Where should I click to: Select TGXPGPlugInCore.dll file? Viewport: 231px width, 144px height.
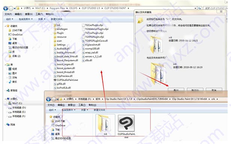[95, 41]
